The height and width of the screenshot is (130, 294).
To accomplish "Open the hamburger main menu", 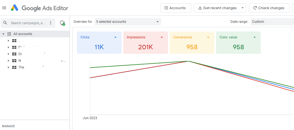I will coord(4,8).
